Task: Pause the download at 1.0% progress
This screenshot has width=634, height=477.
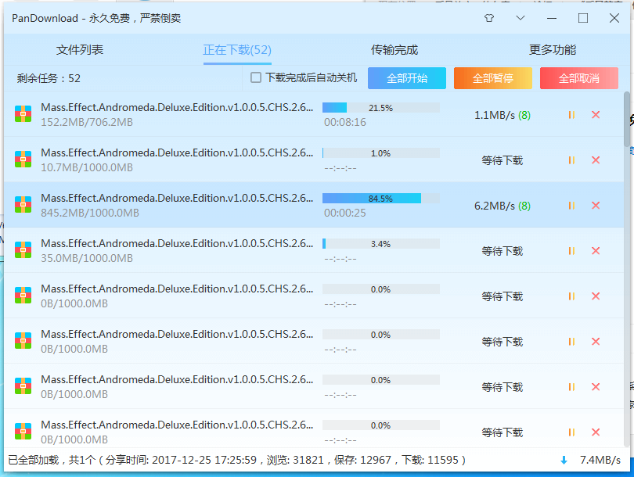Action: click(x=571, y=160)
